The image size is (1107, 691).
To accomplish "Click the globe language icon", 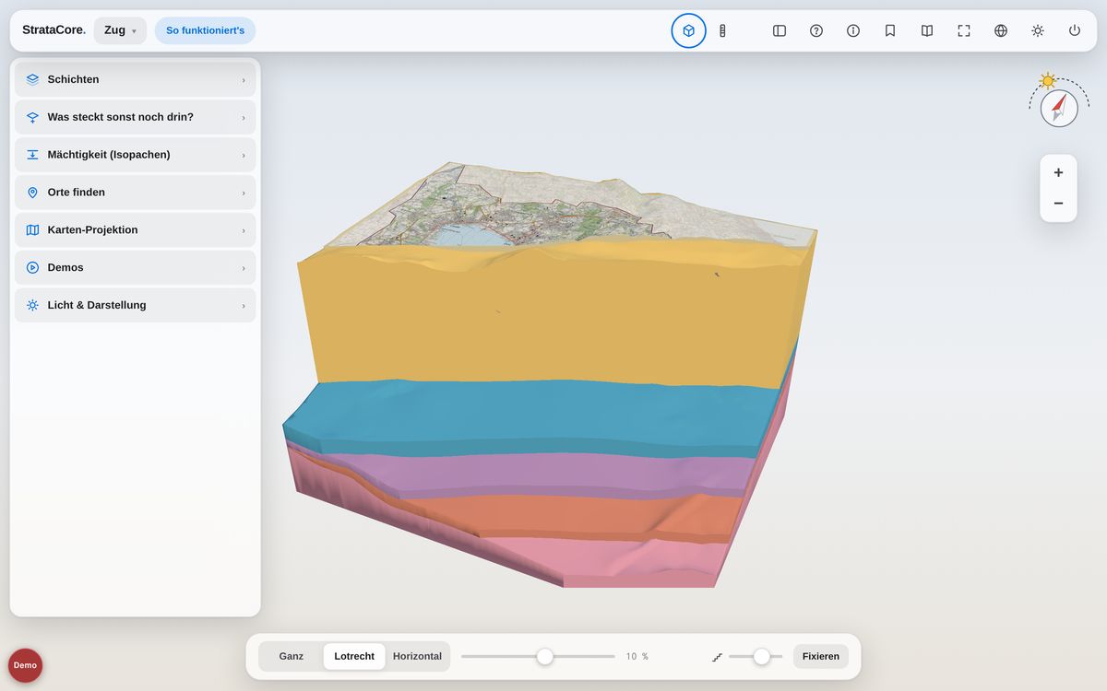I will (x=1001, y=30).
